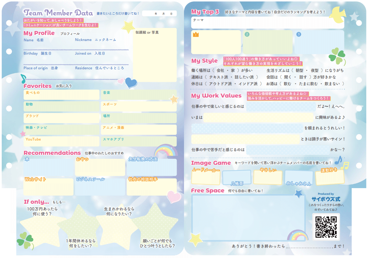Click the My Top 3 テーマ field
This screenshot has height=258, width=369.
tap(268, 23)
